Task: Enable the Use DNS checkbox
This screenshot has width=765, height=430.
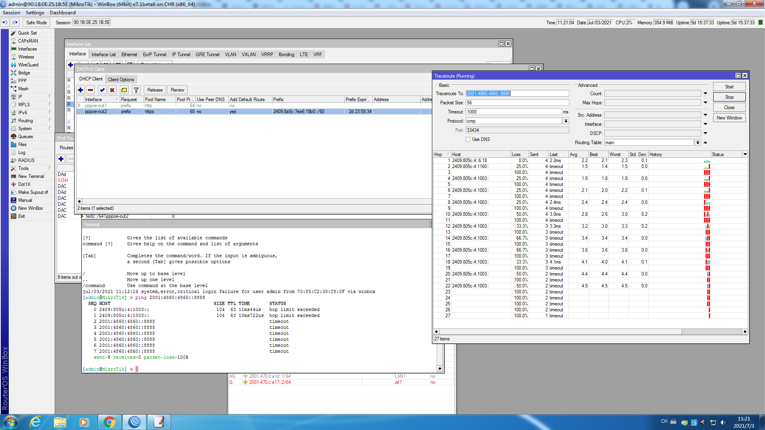Action: tap(468, 139)
